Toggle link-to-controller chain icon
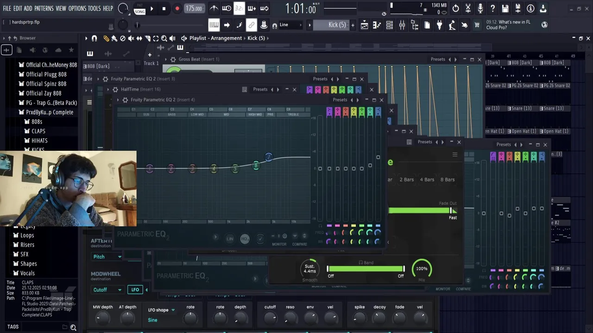This screenshot has width=593, height=333. (x=252, y=25)
